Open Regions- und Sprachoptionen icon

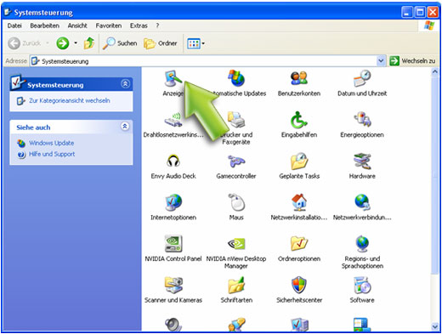pyautogui.click(x=362, y=244)
